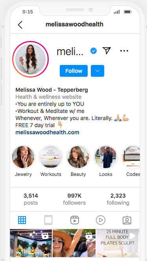The height and width of the screenshot is (261, 147).
Task: Open the tagged photos tab icon
Action: coord(127,220)
